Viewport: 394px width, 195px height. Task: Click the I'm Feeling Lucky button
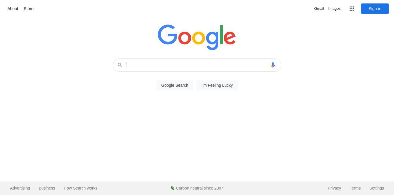click(217, 85)
